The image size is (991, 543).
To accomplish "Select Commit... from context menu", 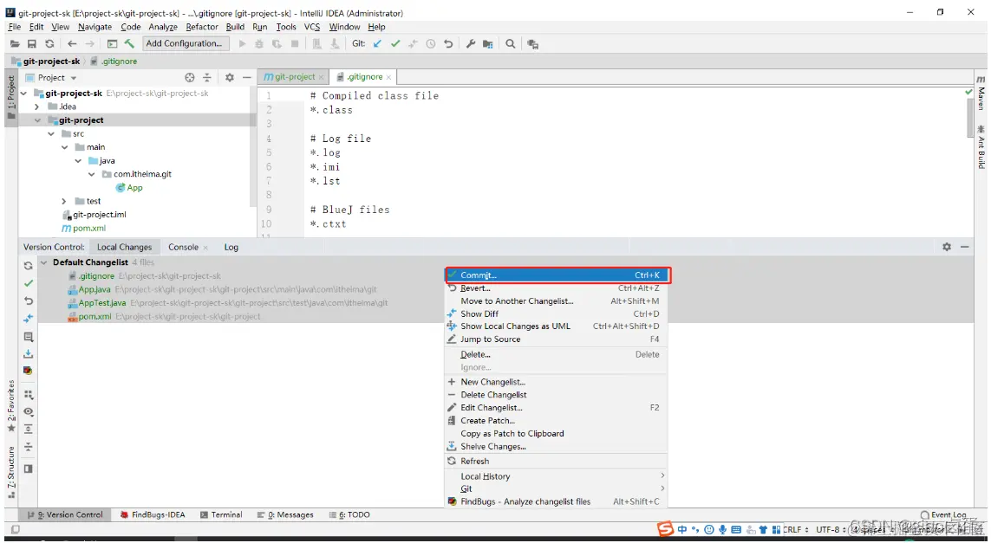I will point(556,275).
